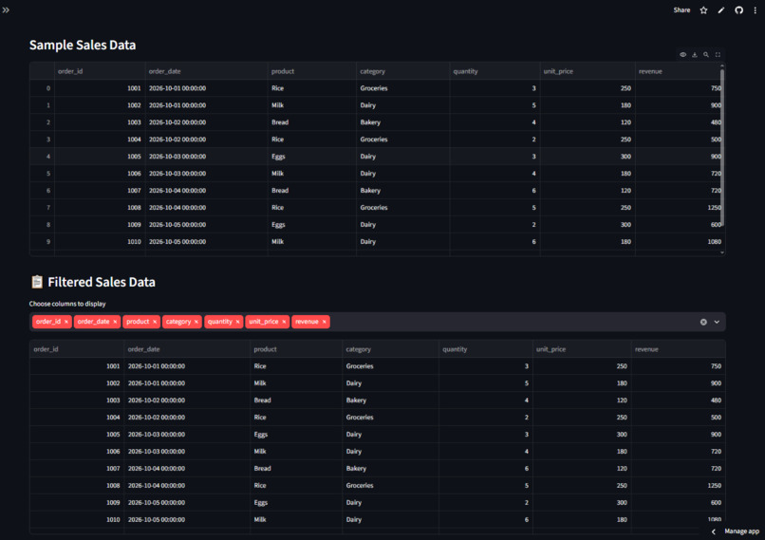765x540 pixels.
Task: Sort sample table by unit_price header
Action: (x=588, y=71)
